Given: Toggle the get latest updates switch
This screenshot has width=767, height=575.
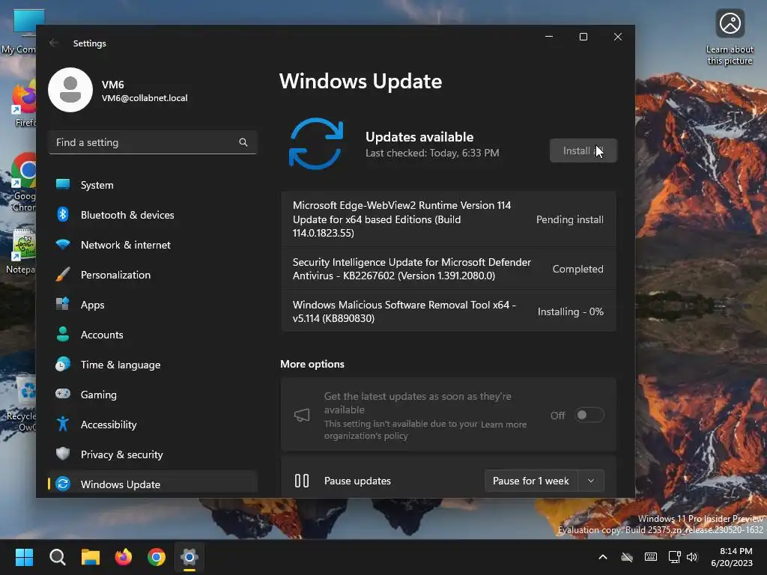Looking at the screenshot, I should click(589, 415).
